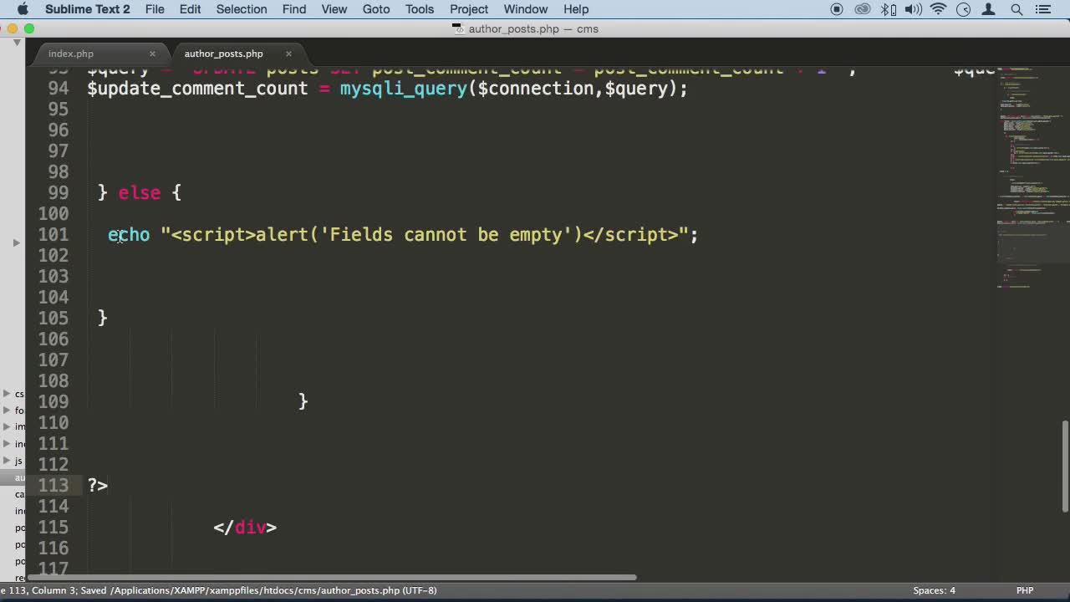Select the author_posts.php tab
The image size is (1070, 602).
click(223, 54)
